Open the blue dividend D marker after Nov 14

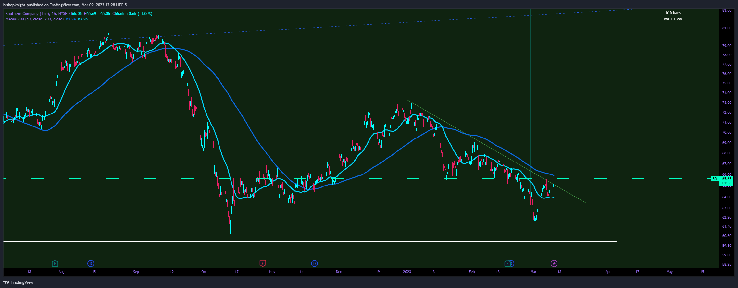[x=314, y=263]
